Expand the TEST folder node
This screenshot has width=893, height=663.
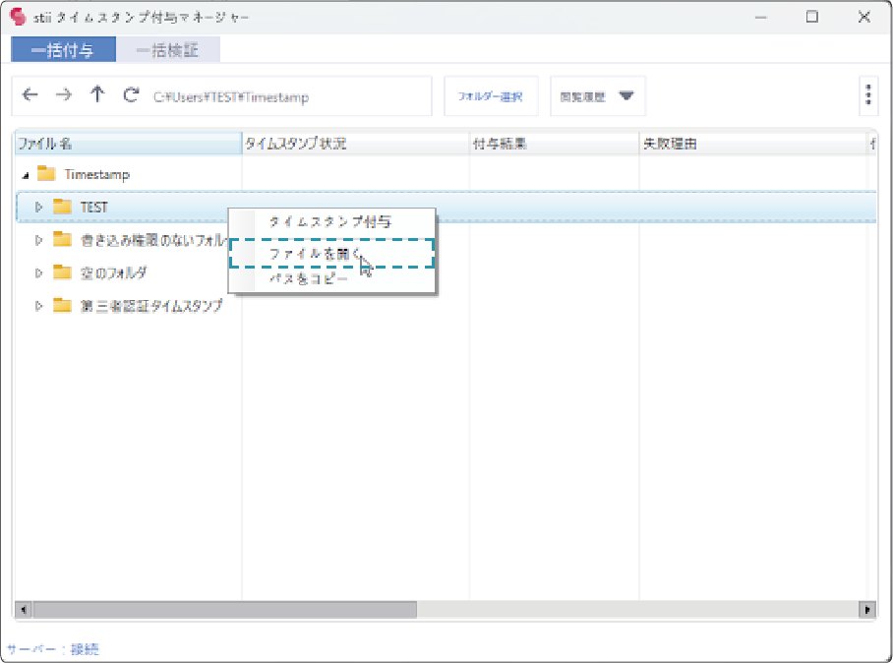coord(39,207)
